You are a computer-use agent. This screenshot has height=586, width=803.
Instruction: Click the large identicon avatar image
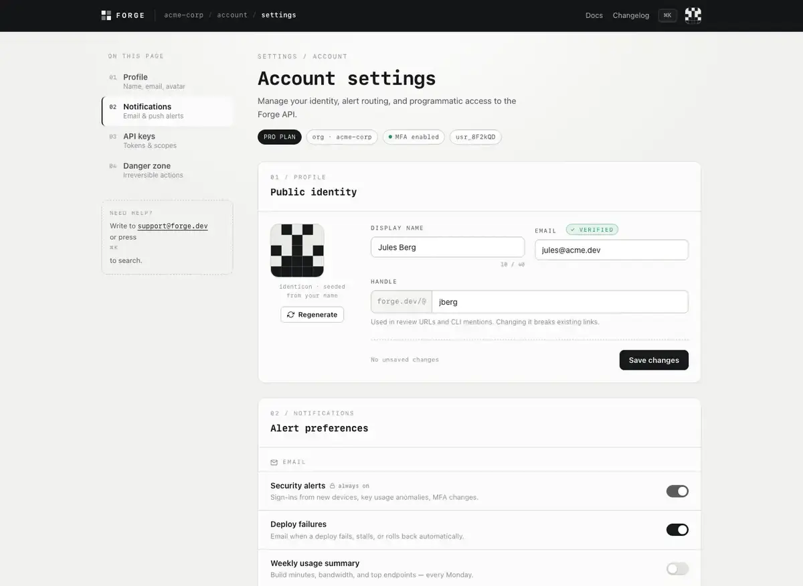click(297, 250)
